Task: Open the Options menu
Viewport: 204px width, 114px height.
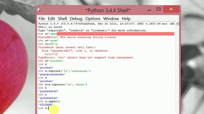Action: click(93, 19)
